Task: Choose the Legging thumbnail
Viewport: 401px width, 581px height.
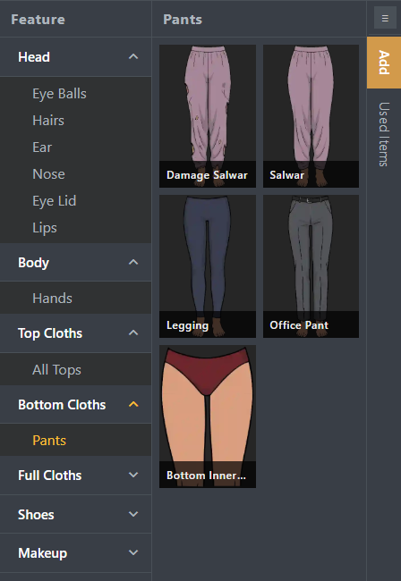Action: tap(208, 266)
